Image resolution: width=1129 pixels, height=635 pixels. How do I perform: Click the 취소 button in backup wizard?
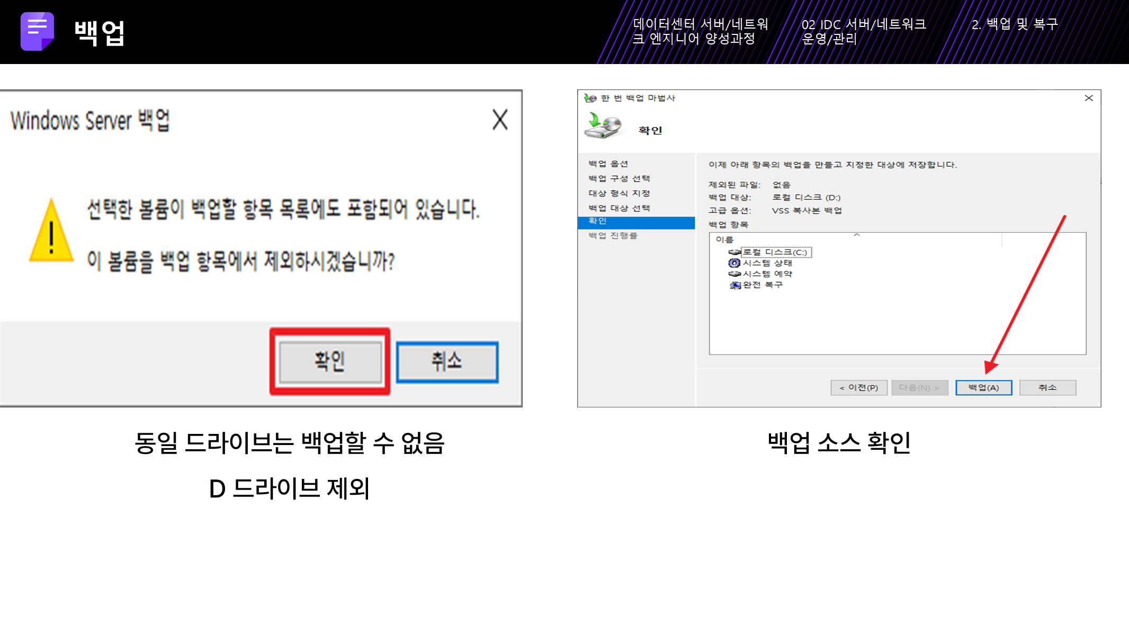point(1047,388)
